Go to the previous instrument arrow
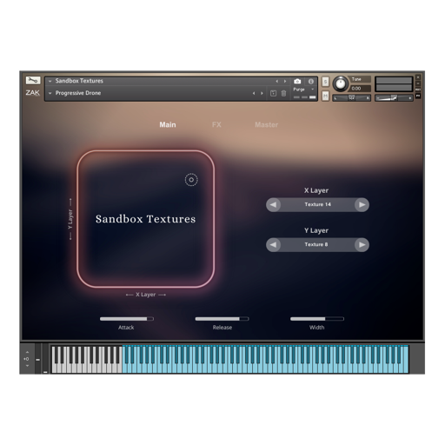The width and height of the screenshot is (445, 445). (x=277, y=82)
